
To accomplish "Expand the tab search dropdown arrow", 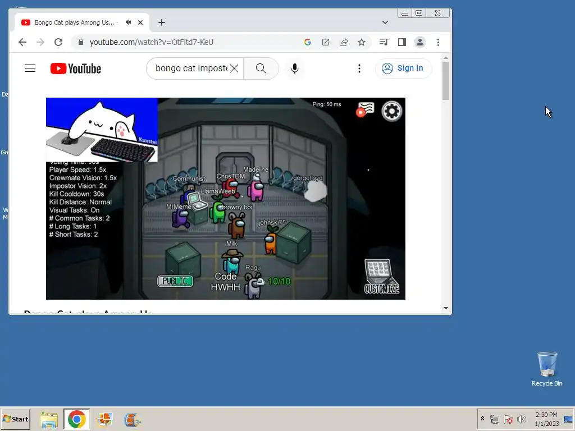I will click(x=385, y=22).
